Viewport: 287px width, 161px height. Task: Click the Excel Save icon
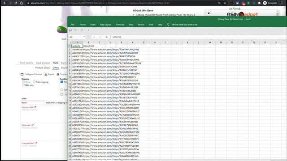[x=70, y=30]
